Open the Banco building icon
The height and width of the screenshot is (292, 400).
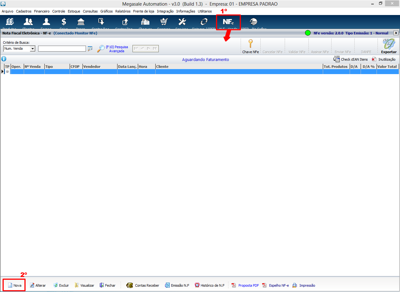click(81, 22)
